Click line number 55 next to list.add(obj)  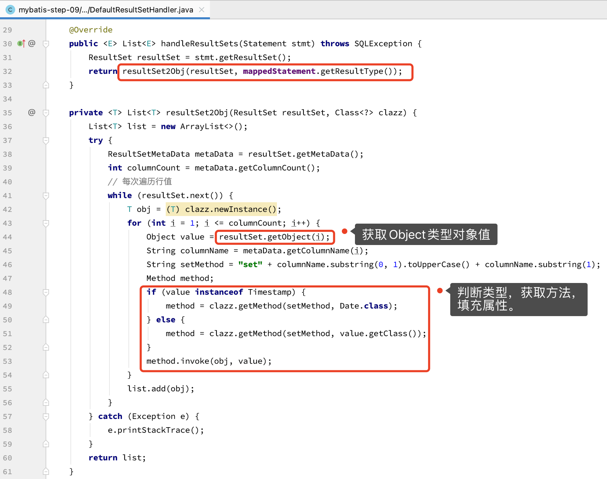tap(7, 389)
